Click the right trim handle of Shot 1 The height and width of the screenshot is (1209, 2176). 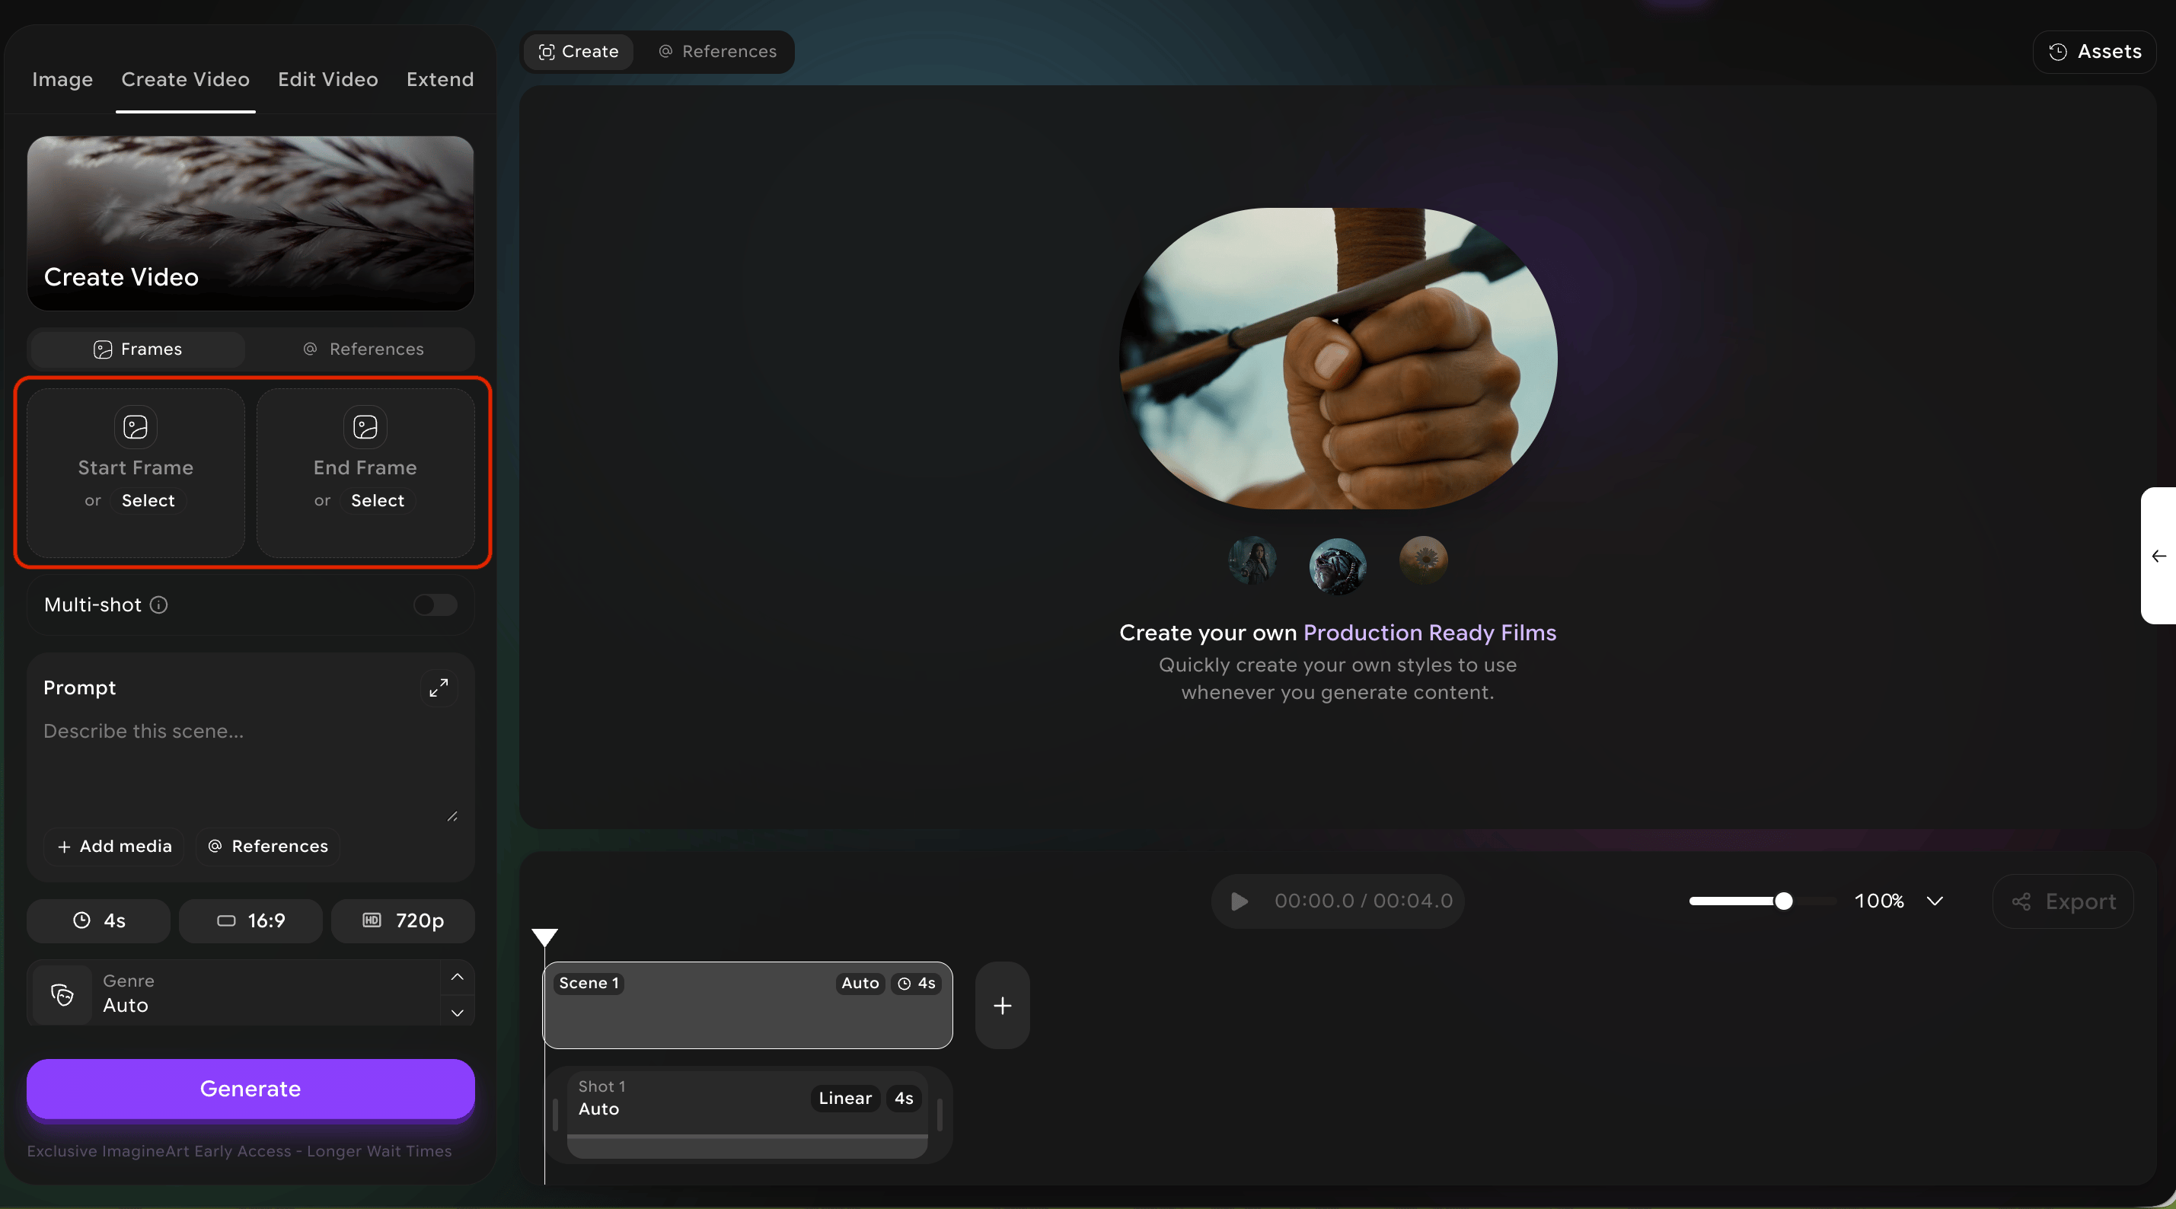pos(940,1115)
